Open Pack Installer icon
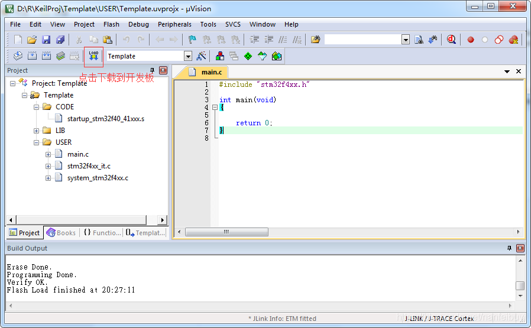The width and height of the screenshot is (531, 328). point(276,56)
